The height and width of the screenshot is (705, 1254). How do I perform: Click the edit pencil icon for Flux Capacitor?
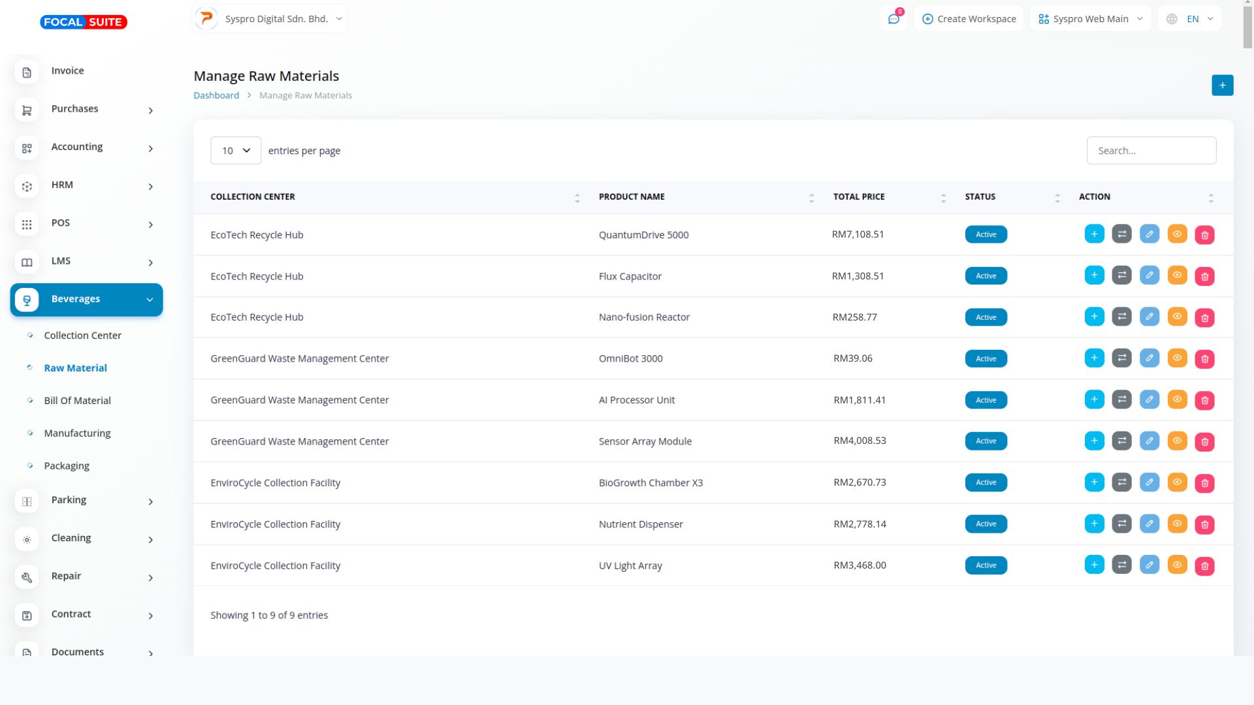1149,275
